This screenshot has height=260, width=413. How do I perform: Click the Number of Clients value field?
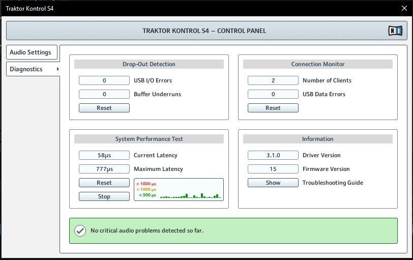click(x=273, y=80)
